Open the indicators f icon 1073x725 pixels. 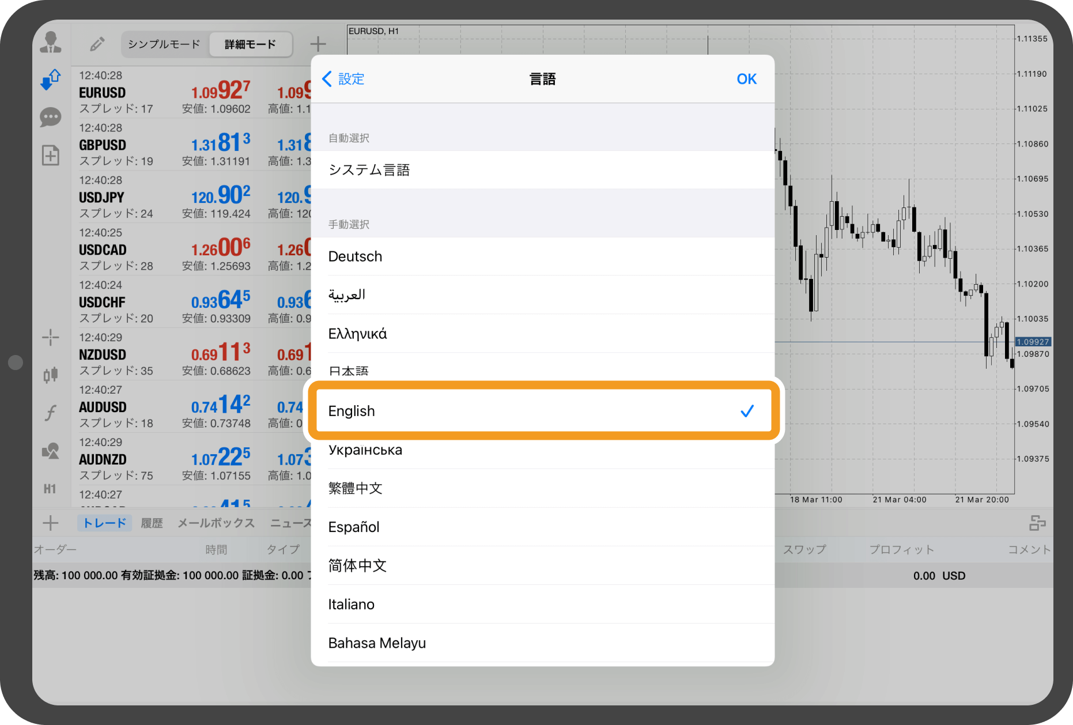coord(51,413)
